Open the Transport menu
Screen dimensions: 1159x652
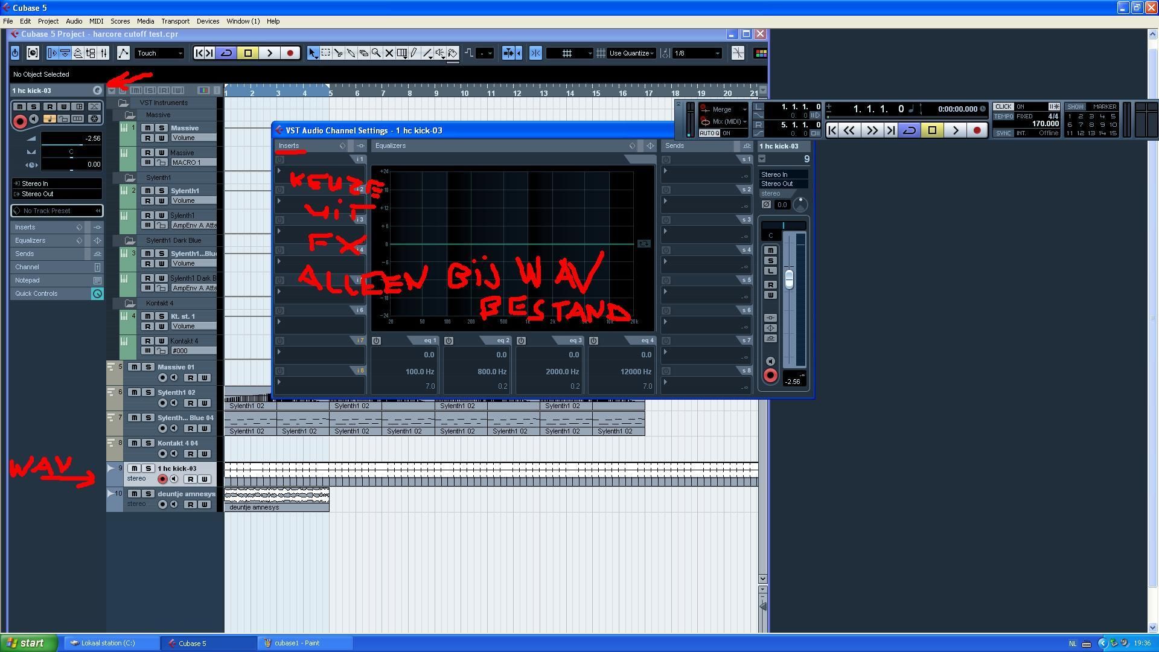[175, 21]
